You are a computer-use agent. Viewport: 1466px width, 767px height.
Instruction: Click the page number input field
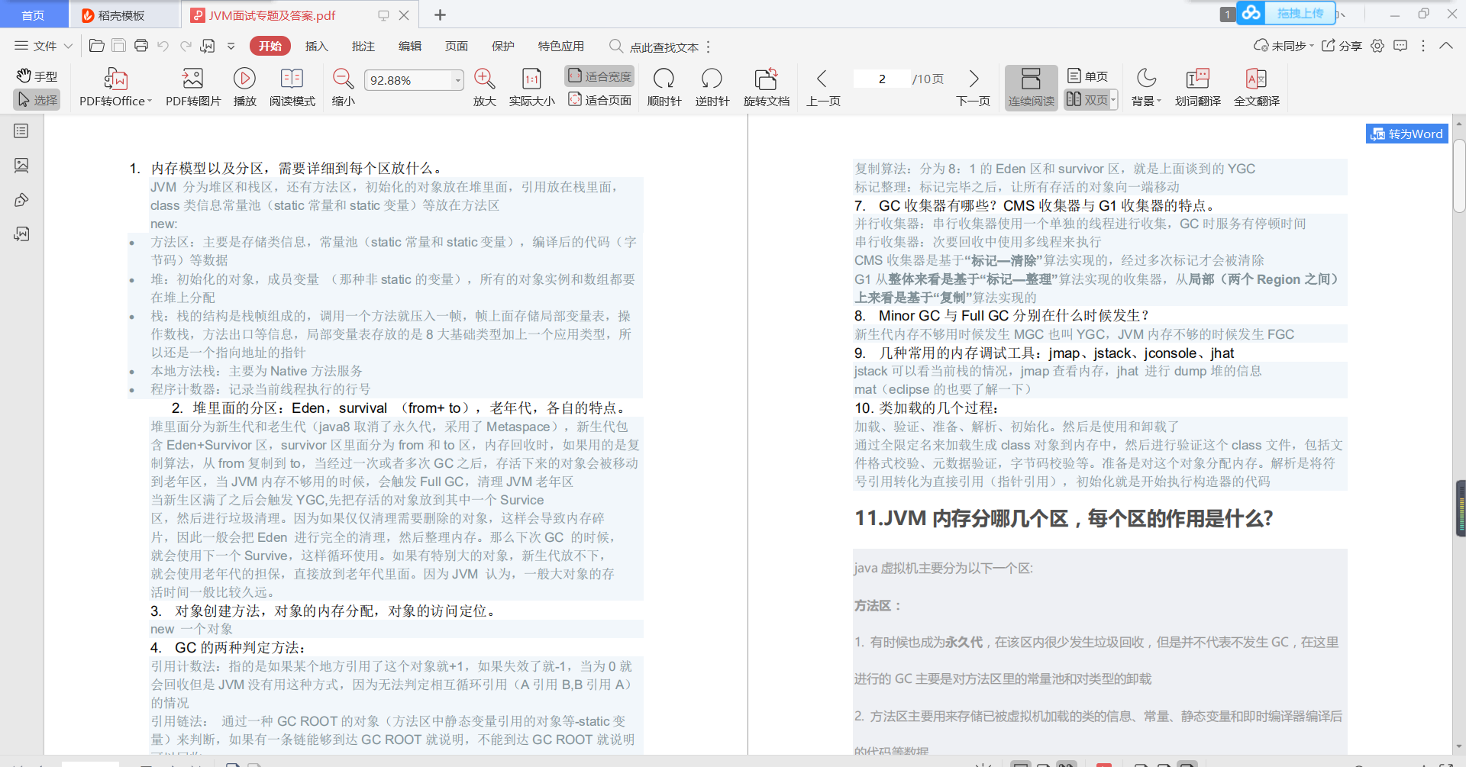pos(882,79)
